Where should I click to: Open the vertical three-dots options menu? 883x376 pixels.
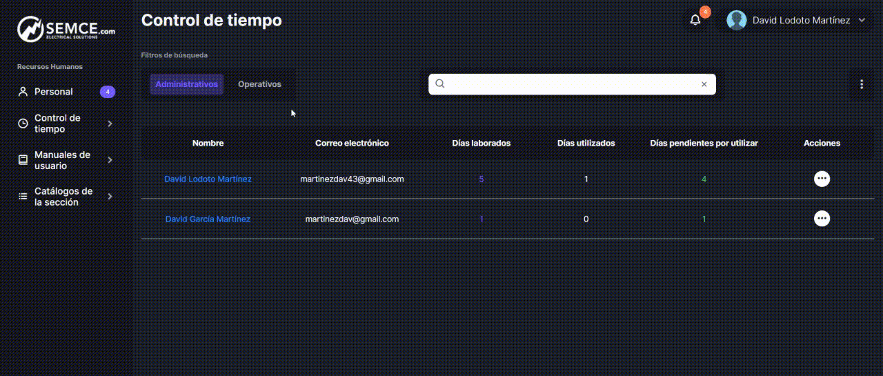(x=861, y=84)
